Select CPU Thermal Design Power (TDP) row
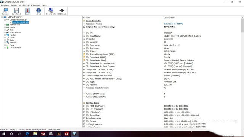This screenshot has height=137, width=244. click(x=162, y=54)
